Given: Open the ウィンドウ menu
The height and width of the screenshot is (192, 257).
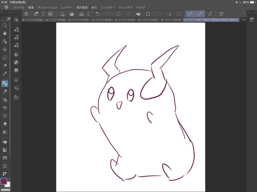Looking at the screenshot, I should pos(125,8).
